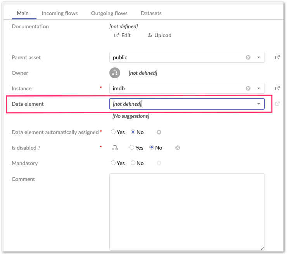Choose No for Mandatory
Viewport: 287px width, 255px height.
[133, 163]
